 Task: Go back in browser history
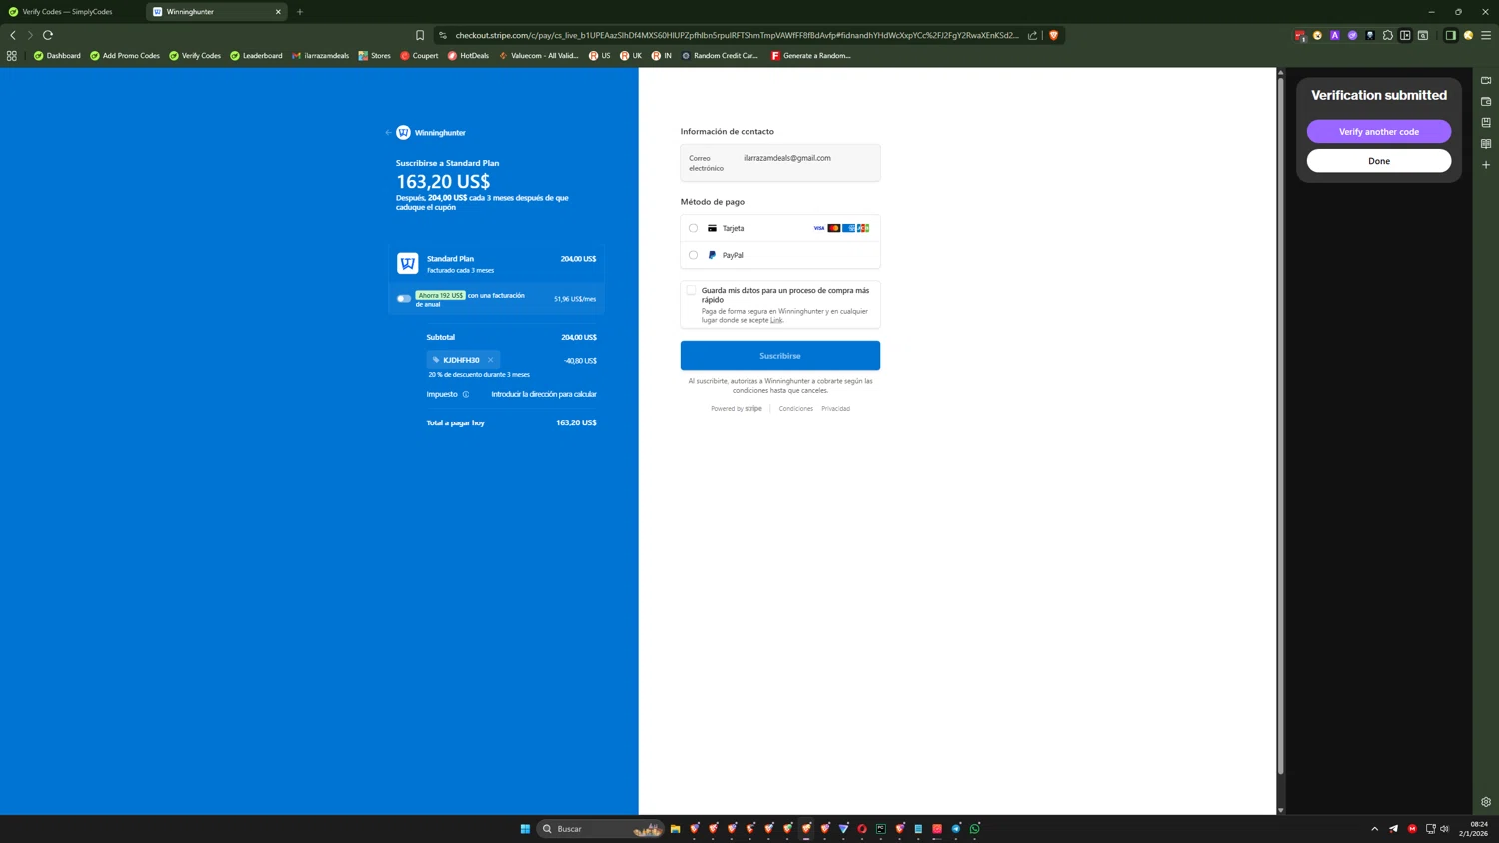click(13, 35)
